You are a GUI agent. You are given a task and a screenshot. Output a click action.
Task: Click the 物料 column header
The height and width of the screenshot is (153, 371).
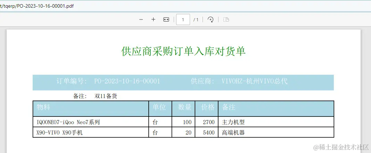(91, 108)
